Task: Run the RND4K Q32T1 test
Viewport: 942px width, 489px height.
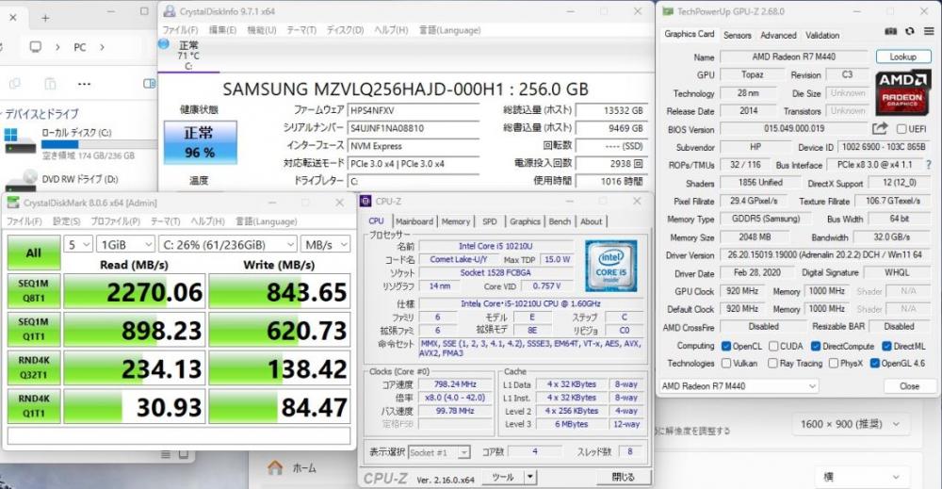Action: [34, 367]
